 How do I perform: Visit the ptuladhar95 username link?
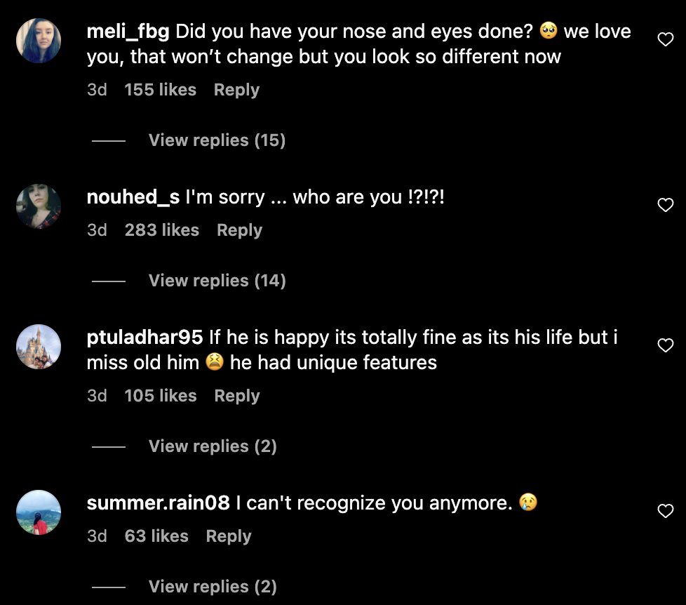point(145,338)
